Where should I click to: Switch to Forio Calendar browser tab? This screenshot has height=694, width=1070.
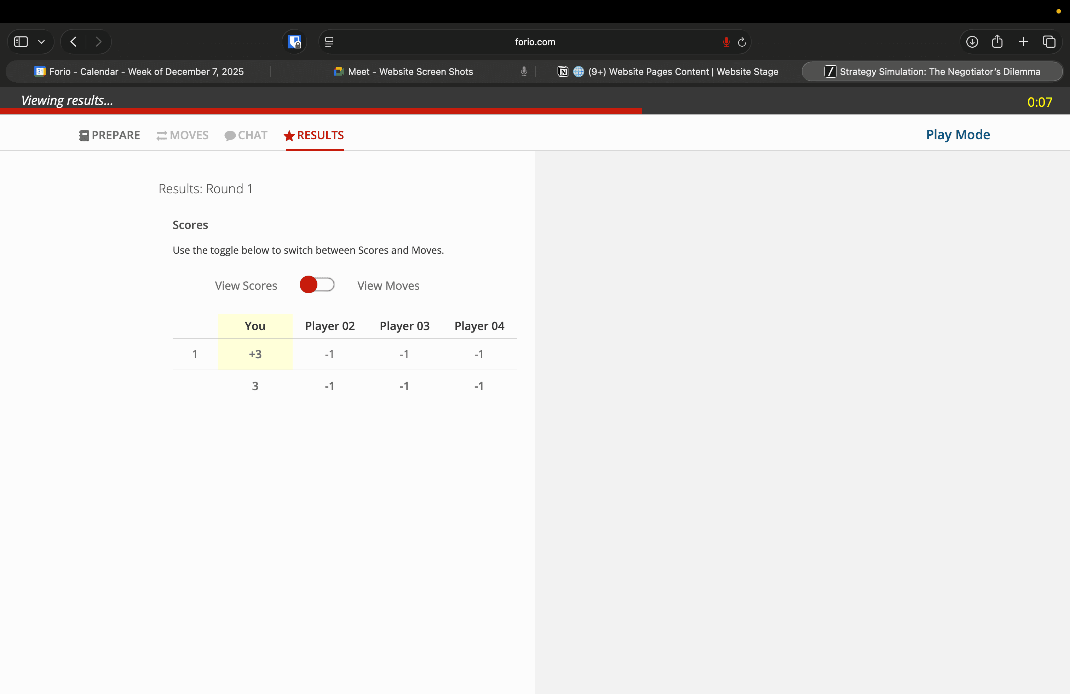pyautogui.click(x=139, y=71)
